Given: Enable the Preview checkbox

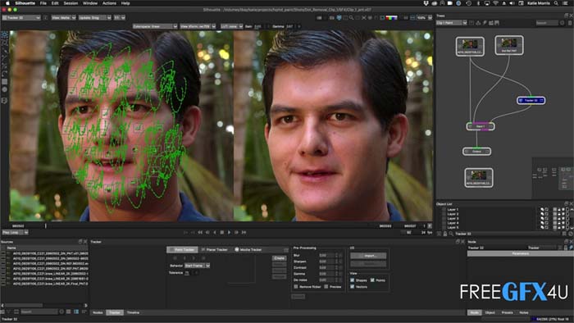Looking at the screenshot, I should click(326, 287).
